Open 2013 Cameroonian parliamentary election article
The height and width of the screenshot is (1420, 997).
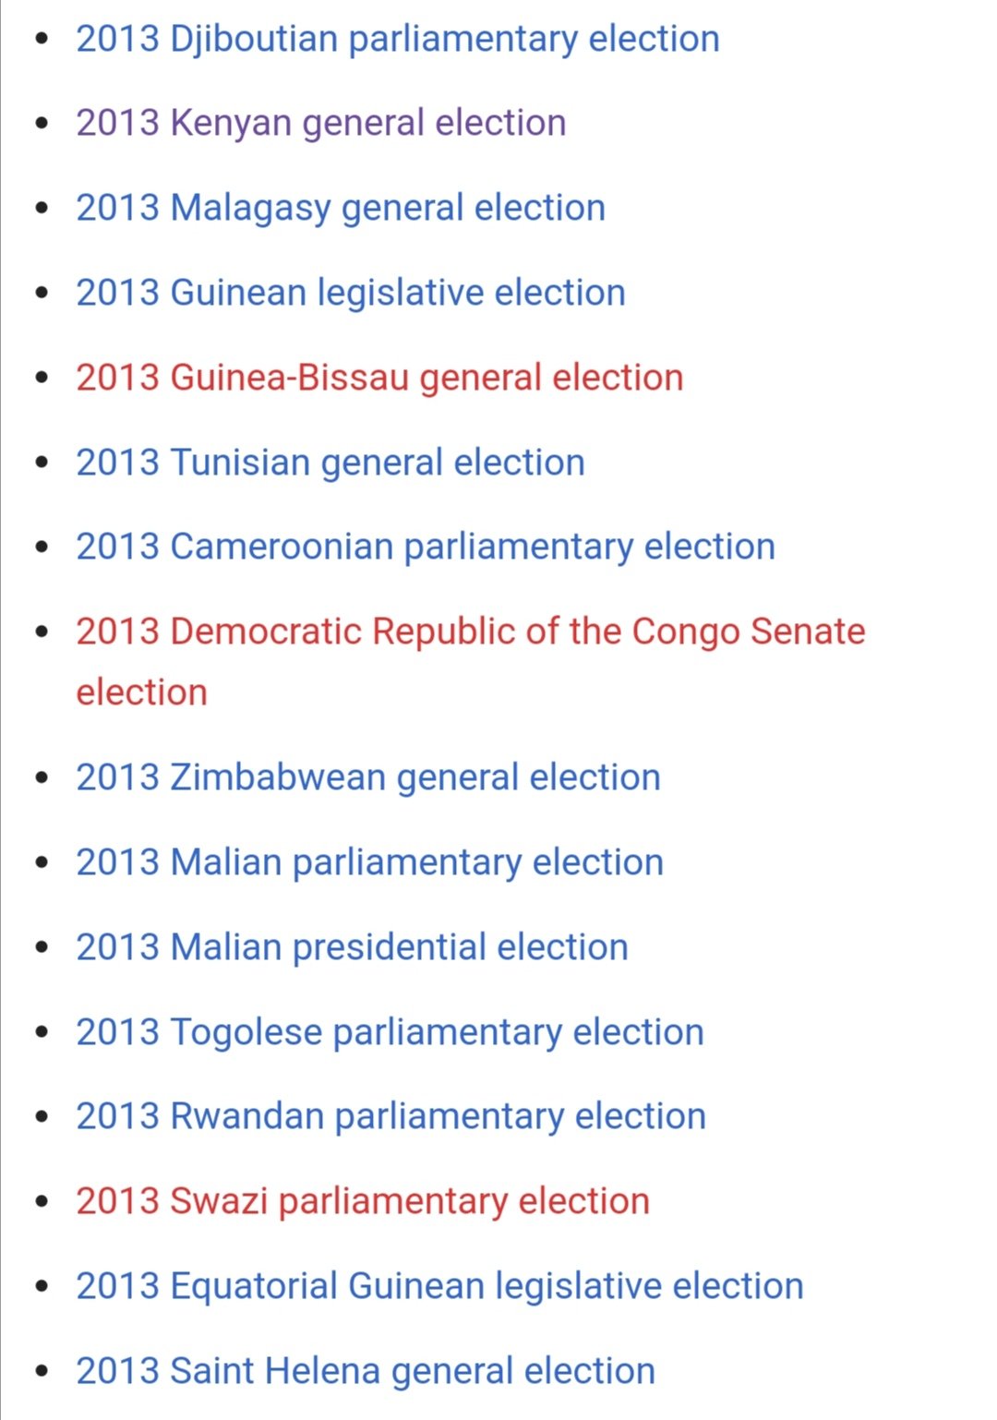click(x=425, y=548)
